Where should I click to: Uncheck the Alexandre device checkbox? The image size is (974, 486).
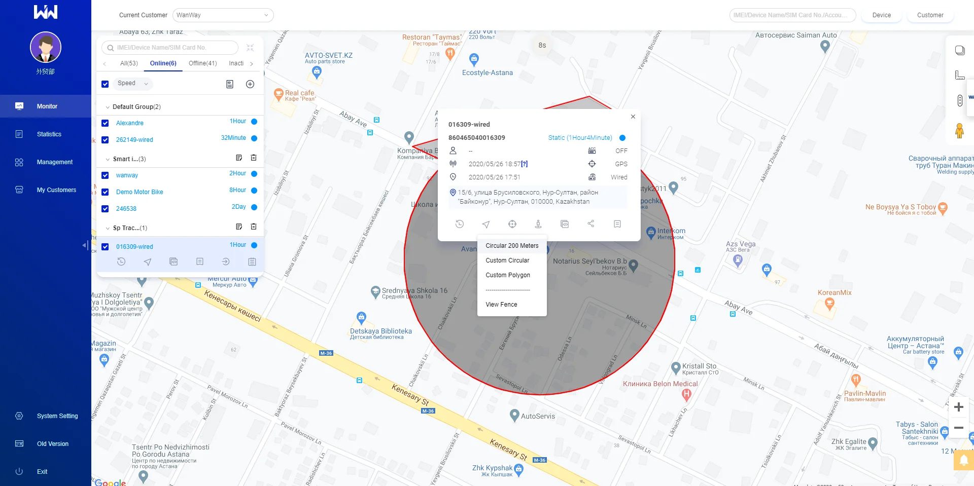(x=105, y=123)
